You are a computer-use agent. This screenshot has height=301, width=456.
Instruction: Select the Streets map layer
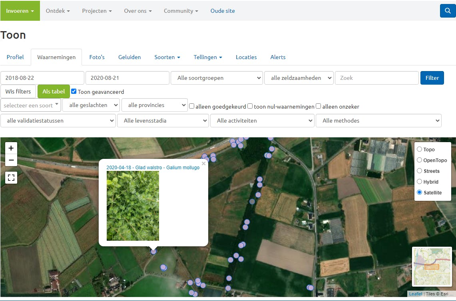click(x=419, y=170)
